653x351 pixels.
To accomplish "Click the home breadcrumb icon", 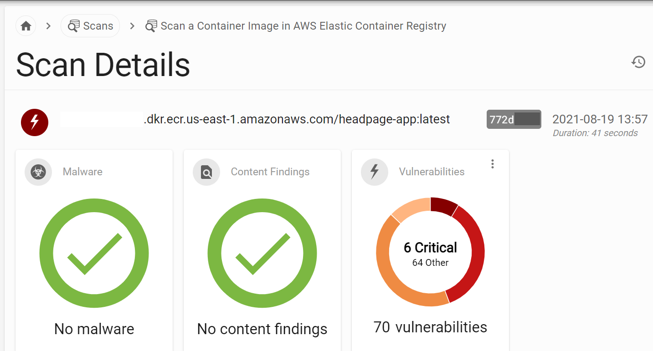I will tap(26, 26).
